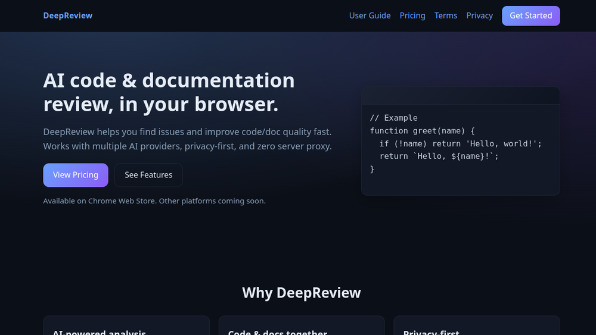
Task: Go to the Terms page
Action: click(445, 15)
